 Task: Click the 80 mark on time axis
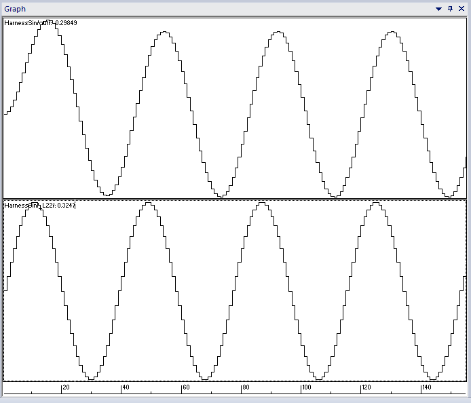click(246, 387)
